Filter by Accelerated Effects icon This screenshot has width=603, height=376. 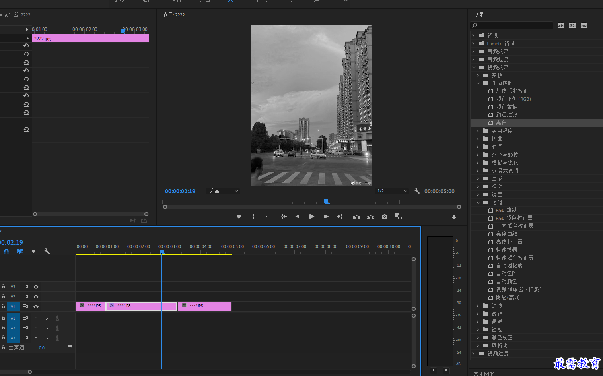click(x=561, y=25)
